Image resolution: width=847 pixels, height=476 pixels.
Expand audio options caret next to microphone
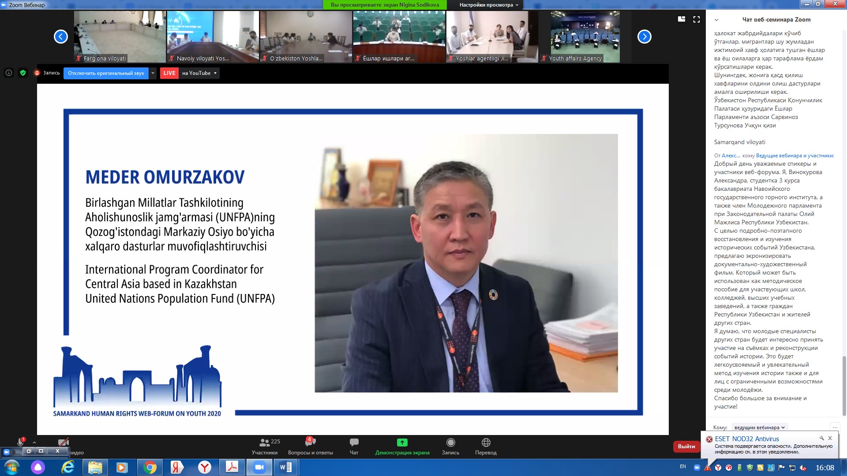pos(34,443)
